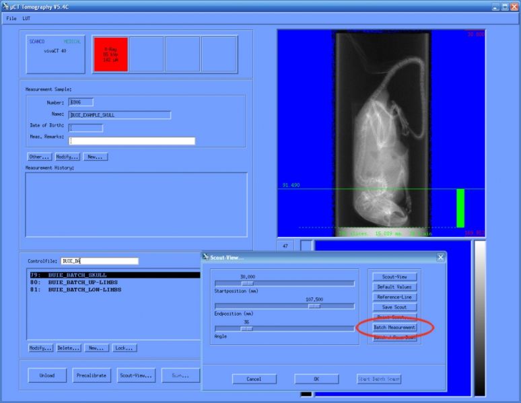This screenshot has width=521, height=403.
Task: Click the Start Batch Scan button
Action: point(379,379)
